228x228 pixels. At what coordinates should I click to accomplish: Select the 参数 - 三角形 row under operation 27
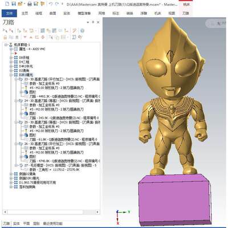click(x=54, y=170)
